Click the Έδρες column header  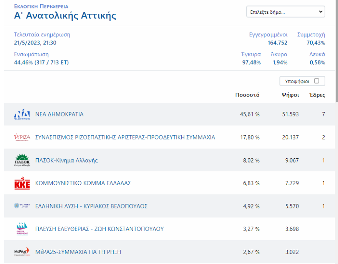[x=317, y=95]
